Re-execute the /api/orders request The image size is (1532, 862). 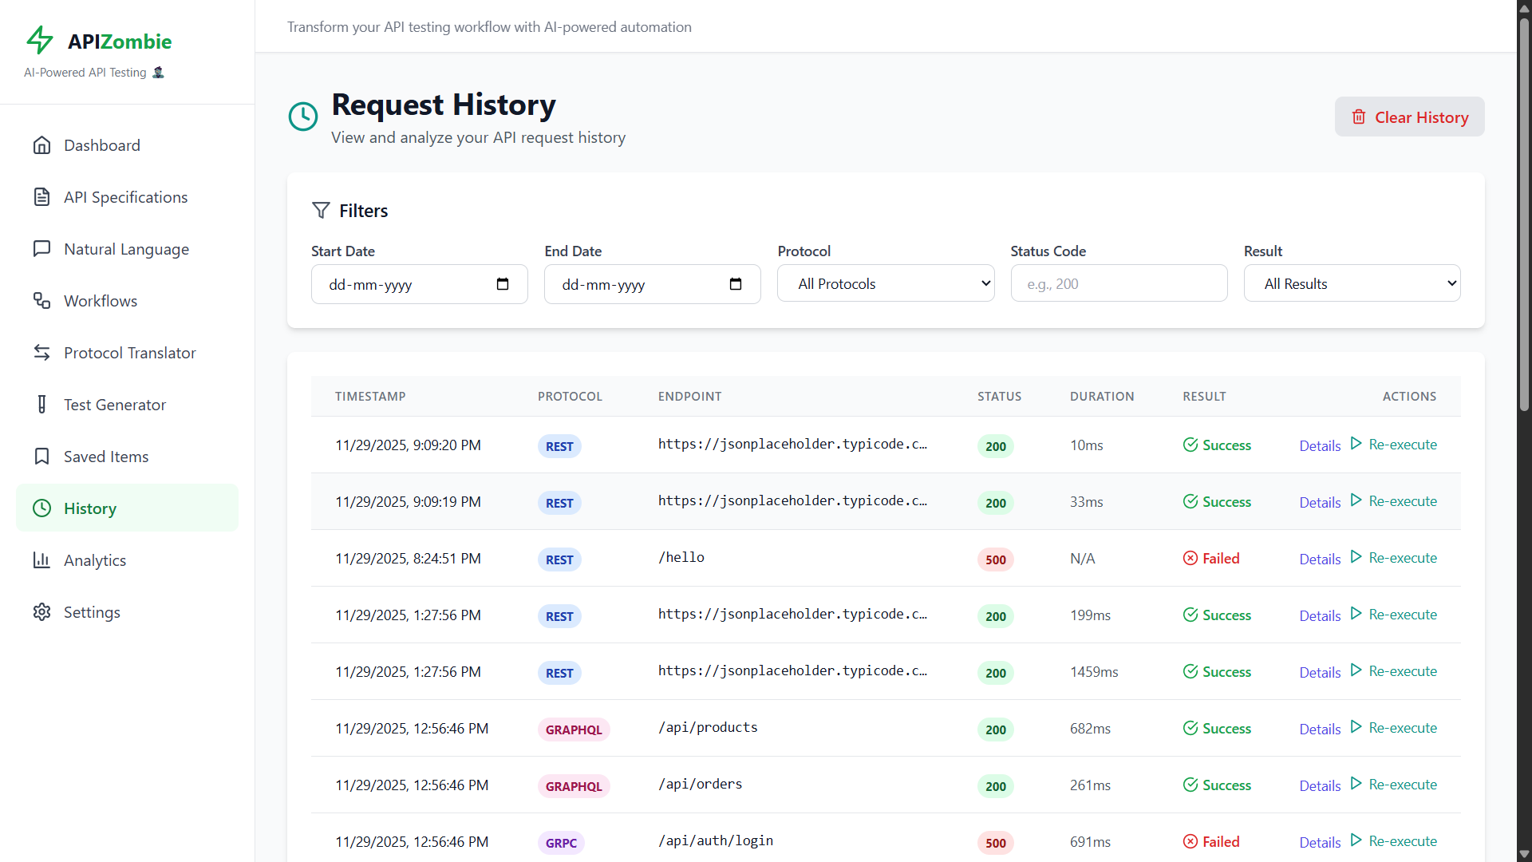(x=1402, y=785)
